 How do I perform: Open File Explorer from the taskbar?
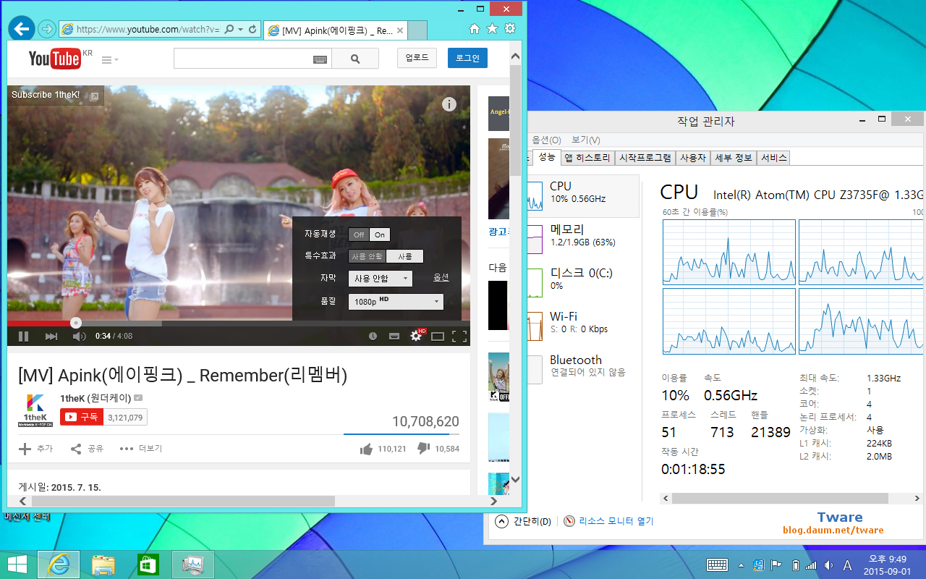coord(103,565)
